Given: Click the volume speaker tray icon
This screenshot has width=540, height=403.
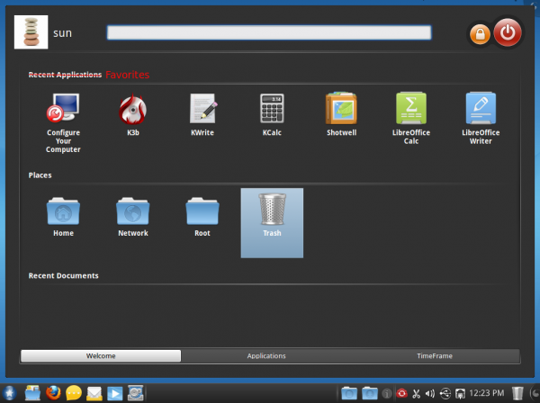Looking at the screenshot, I should (x=430, y=393).
